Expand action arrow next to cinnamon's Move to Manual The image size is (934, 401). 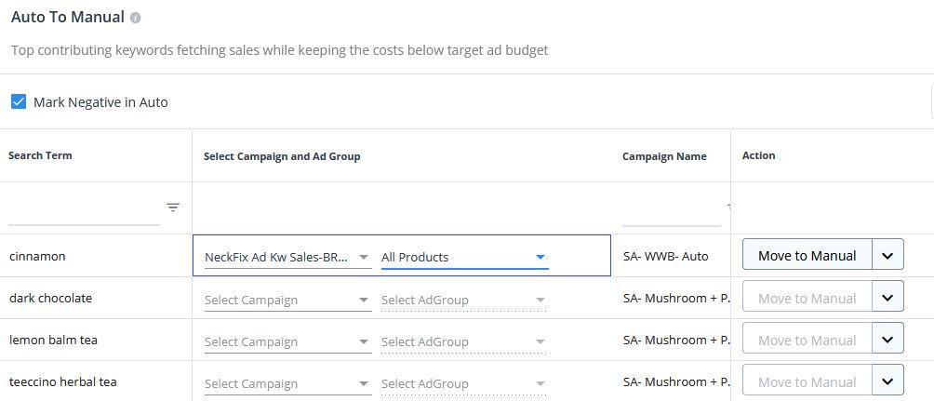887,255
